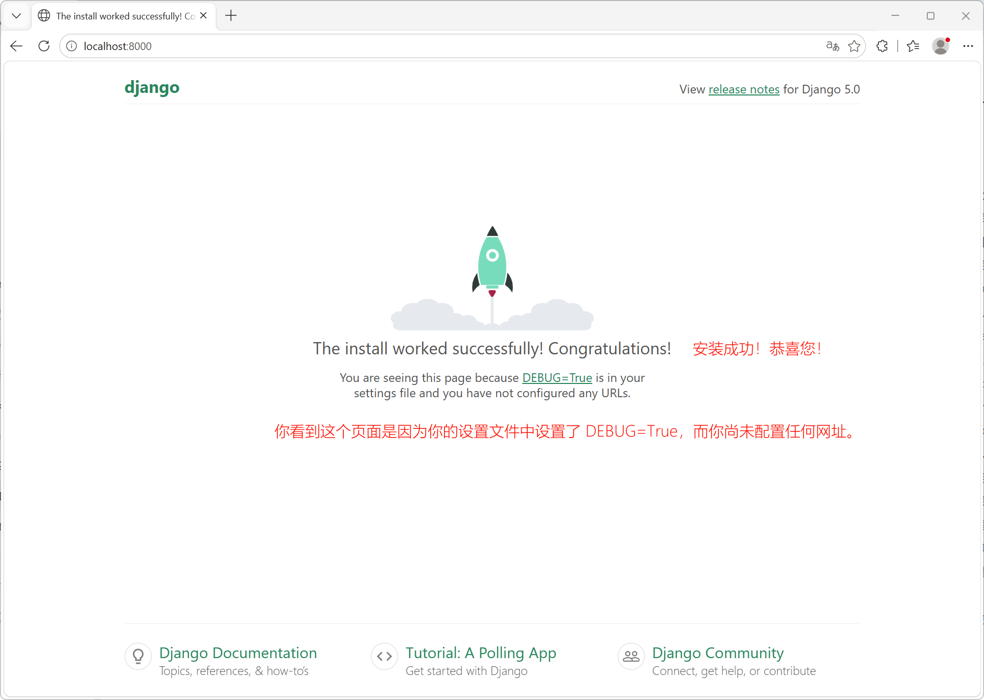984x700 pixels.
Task: Click the browser back arrow
Action: pos(16,46)
